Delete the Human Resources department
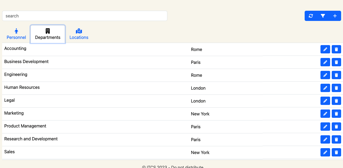Screen dimensions: 343x168 click(x=336, y=88)
